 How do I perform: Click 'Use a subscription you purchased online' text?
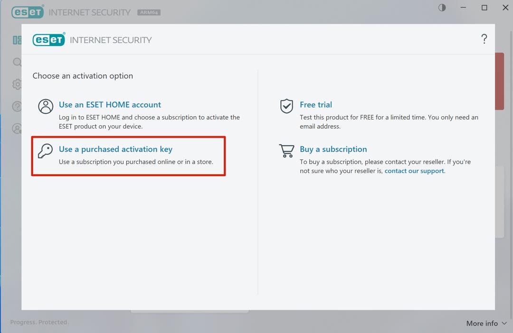click(x=136, y=162)
